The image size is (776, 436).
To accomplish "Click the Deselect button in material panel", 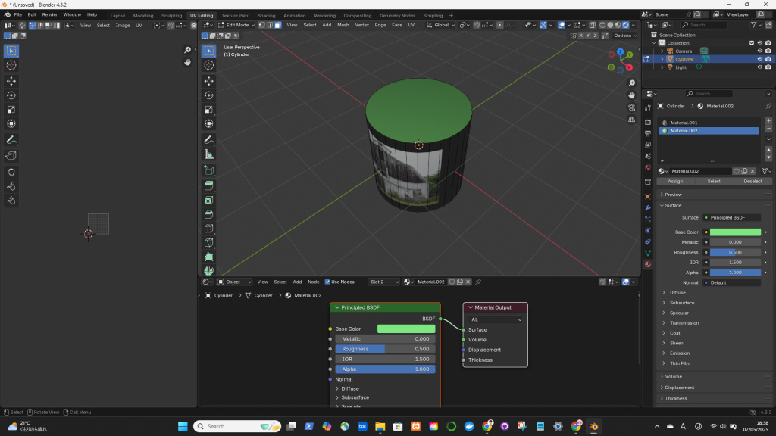I will point(753,182).
